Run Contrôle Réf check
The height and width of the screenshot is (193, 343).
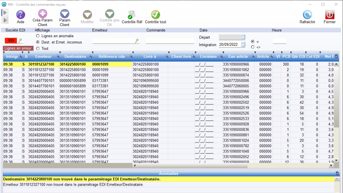(132, 15)
